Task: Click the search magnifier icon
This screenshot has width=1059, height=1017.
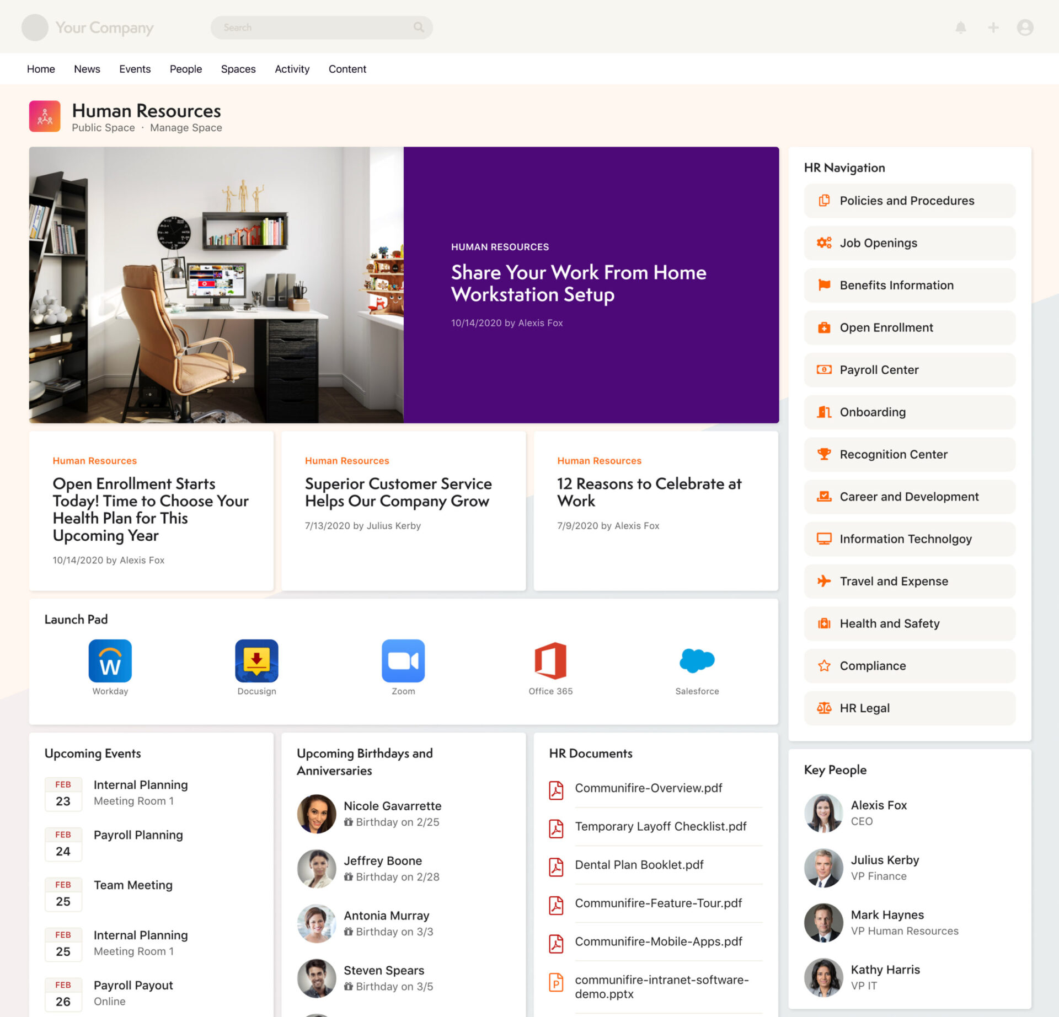Action: [419, 27]
